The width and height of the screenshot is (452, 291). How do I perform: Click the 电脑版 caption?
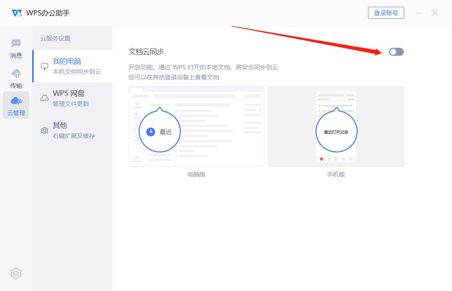point(196,174)
